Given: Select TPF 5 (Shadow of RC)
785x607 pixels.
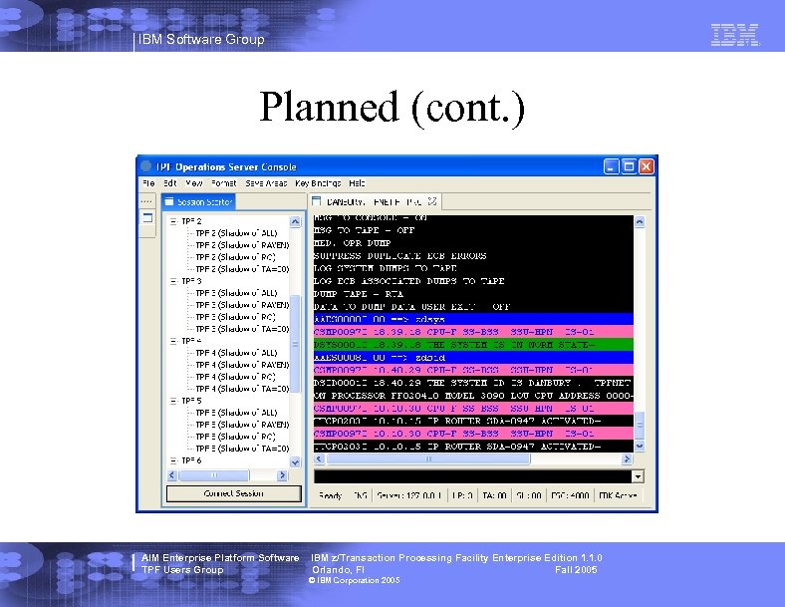Looking at the screenshot, I should [235, 437].
